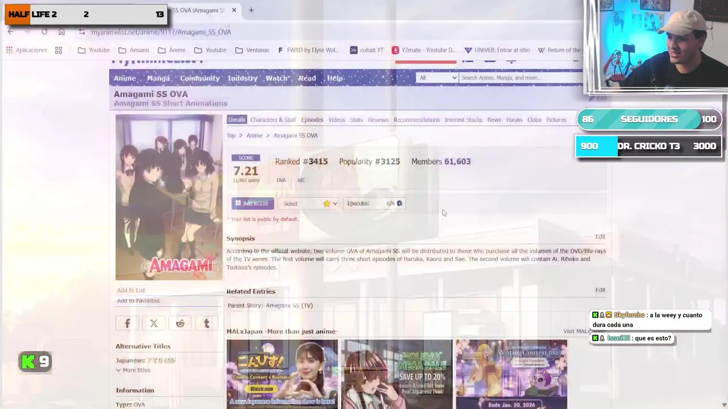Switch to the Clubs tab

click(x=534, y=120)
